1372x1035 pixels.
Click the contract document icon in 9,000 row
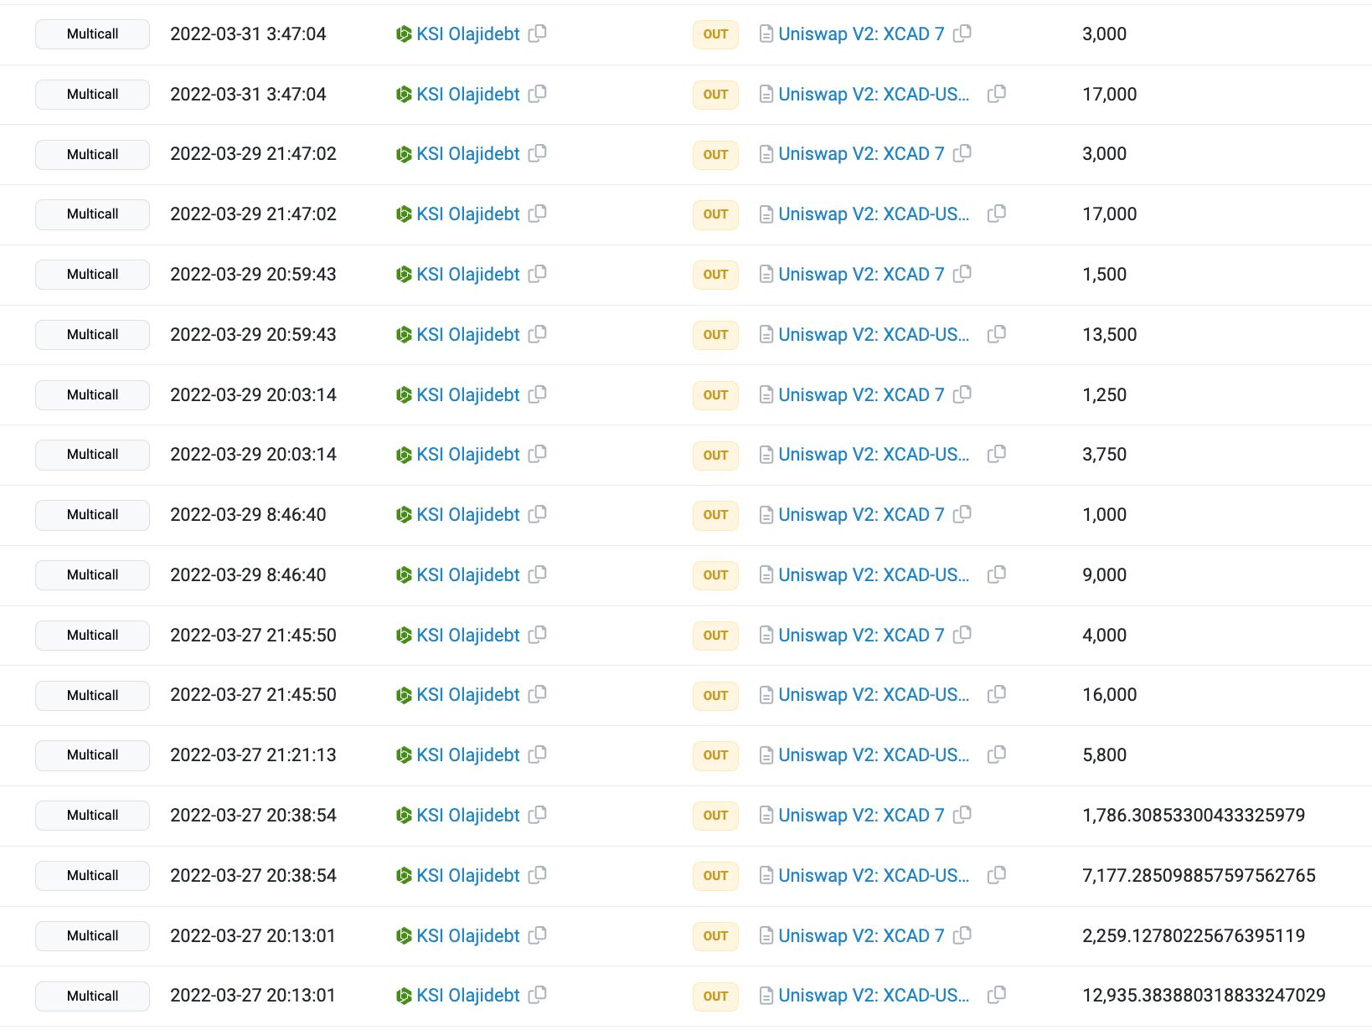point(766,574)
